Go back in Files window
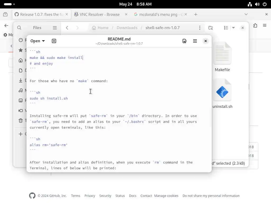271x203 pixels. coord(67,28)
